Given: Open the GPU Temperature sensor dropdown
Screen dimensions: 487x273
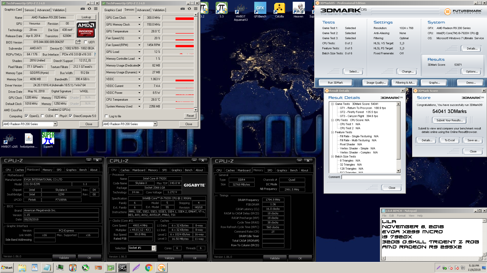Looking at the screenshot, I should 139,31.
